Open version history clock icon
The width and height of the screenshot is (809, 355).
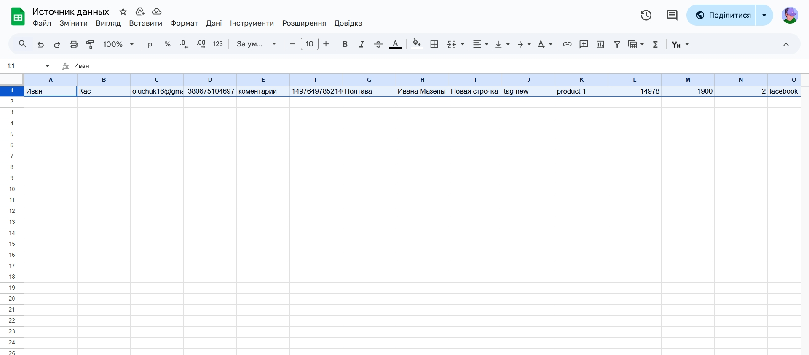[646, 16]
